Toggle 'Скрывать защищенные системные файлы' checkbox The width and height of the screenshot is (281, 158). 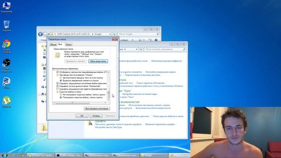coord(58,83)
